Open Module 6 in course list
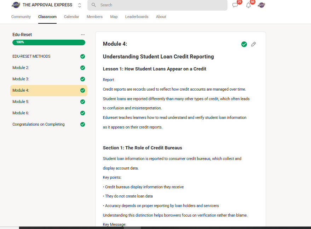This screenshot has height=229, width=311. tap(49, 113)
